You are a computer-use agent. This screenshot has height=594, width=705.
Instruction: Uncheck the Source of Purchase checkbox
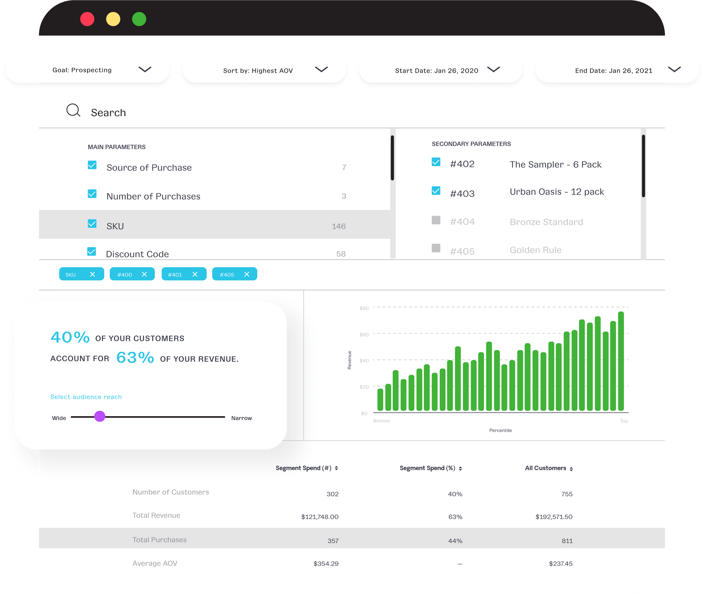pyautogui.click(x=92, y=165)
